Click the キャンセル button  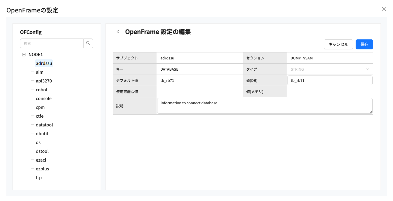338,44
